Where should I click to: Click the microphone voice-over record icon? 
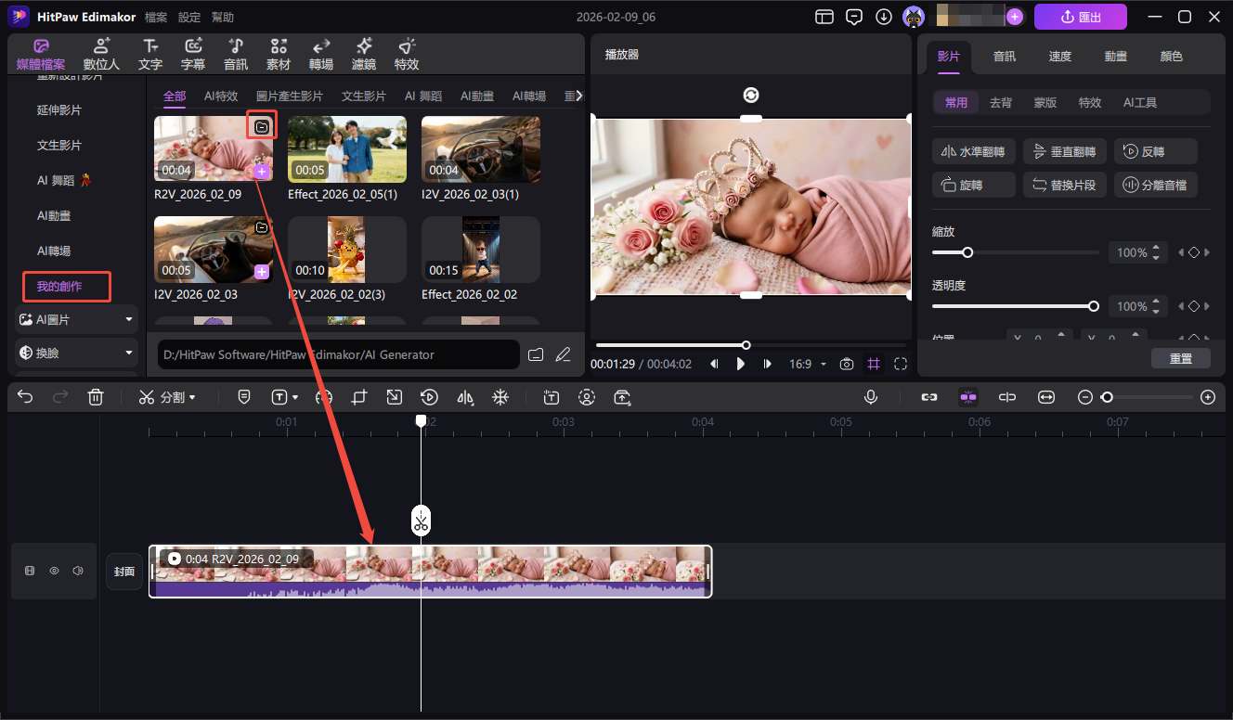click(x=871, y=397)
